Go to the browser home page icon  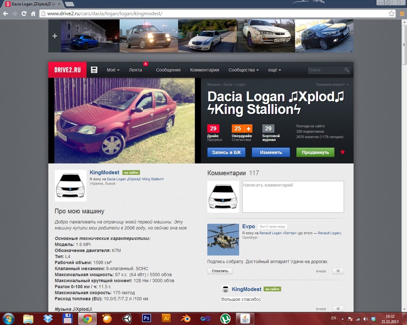coord(33,14)
